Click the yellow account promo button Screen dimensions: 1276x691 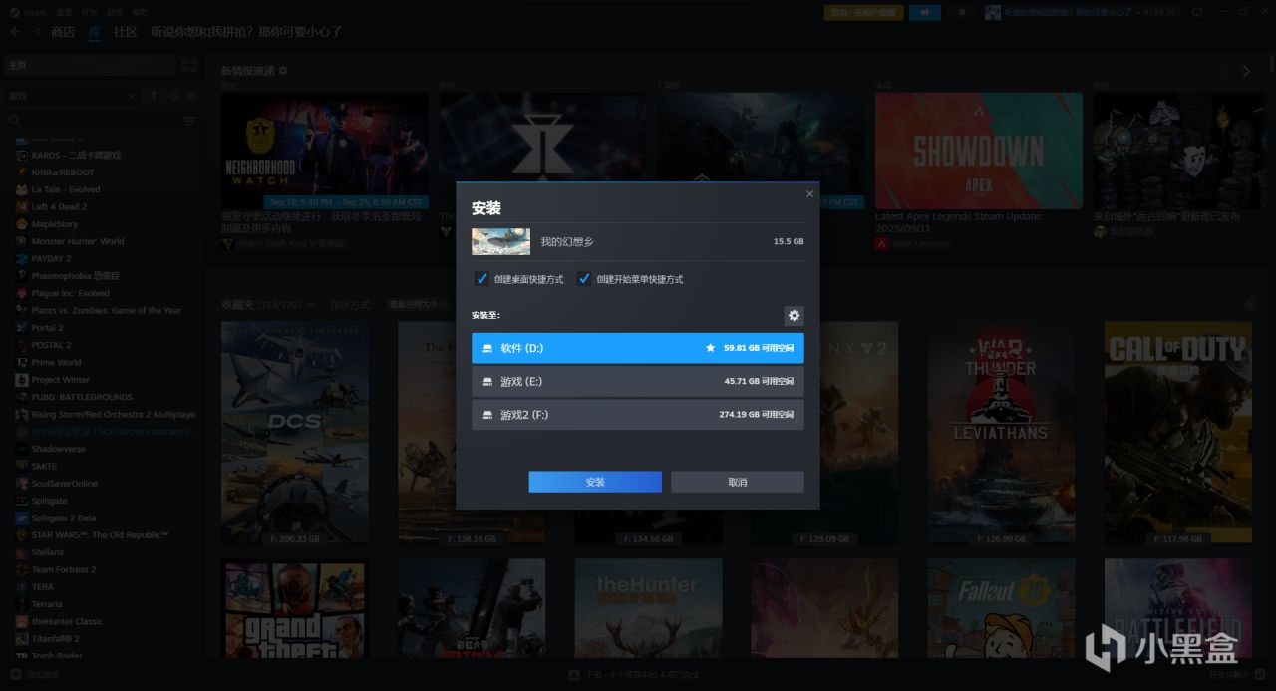coord(864,13)
